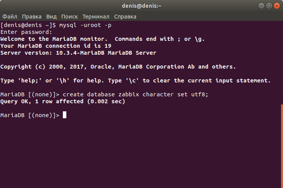Click the create database zabbix command

pos(135,94)
